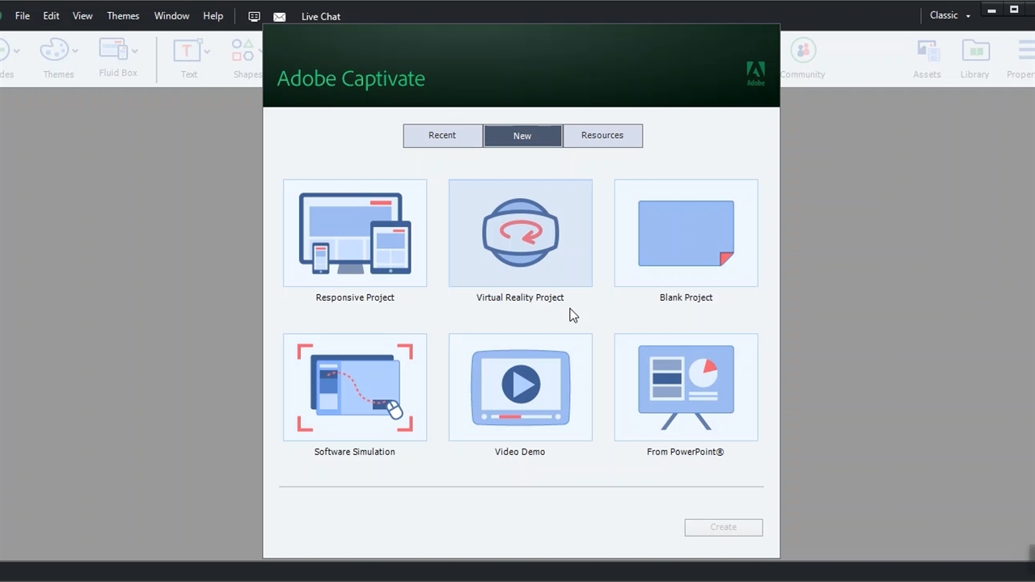Click the mail envelope icon in menu bar
The width and height of the screenshot is (1035, 582).
coord(280,16)
